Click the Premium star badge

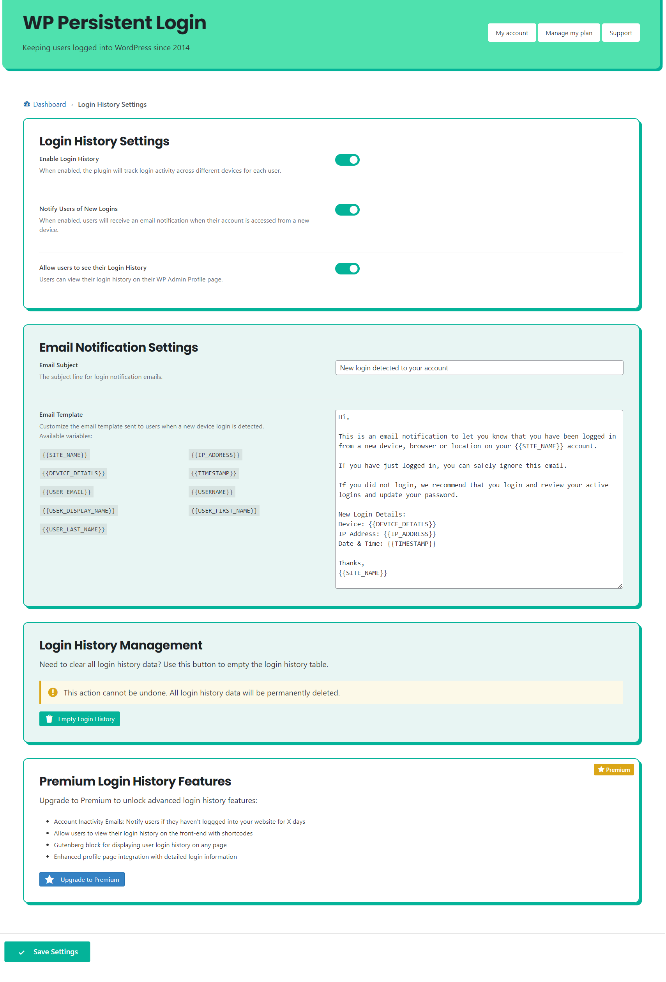(x=614, y=770)
